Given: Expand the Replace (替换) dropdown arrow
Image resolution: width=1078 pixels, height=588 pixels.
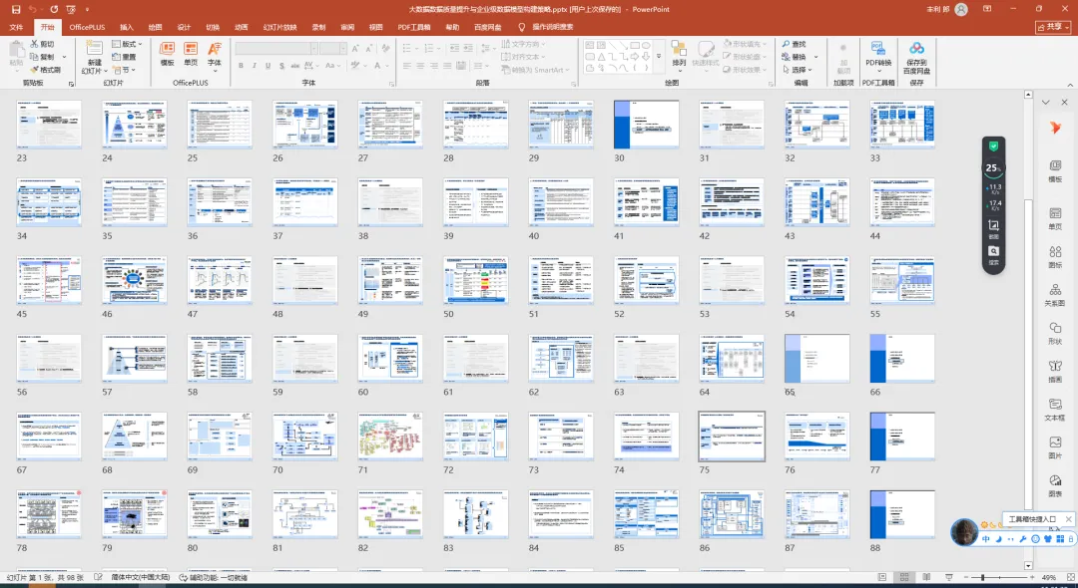Looking at the screenshot, I should point(815,57).
